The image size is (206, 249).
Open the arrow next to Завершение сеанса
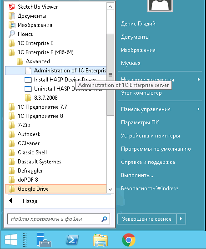click(181, 219)
